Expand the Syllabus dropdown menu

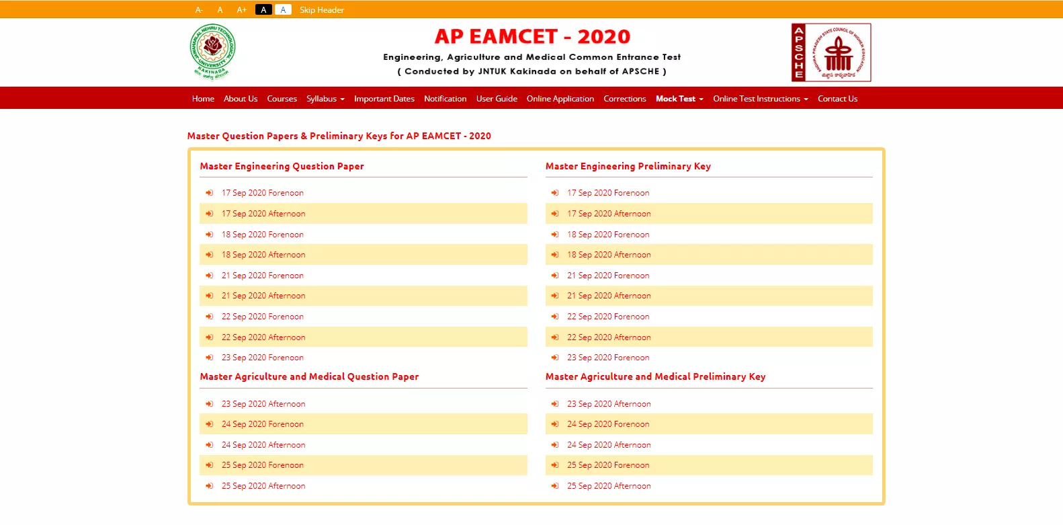click(325, 99)
